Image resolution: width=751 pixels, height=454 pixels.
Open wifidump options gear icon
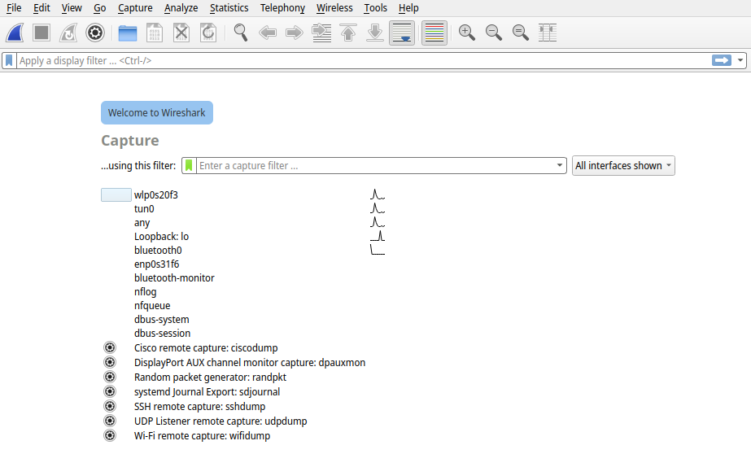(x=110, y=436)
